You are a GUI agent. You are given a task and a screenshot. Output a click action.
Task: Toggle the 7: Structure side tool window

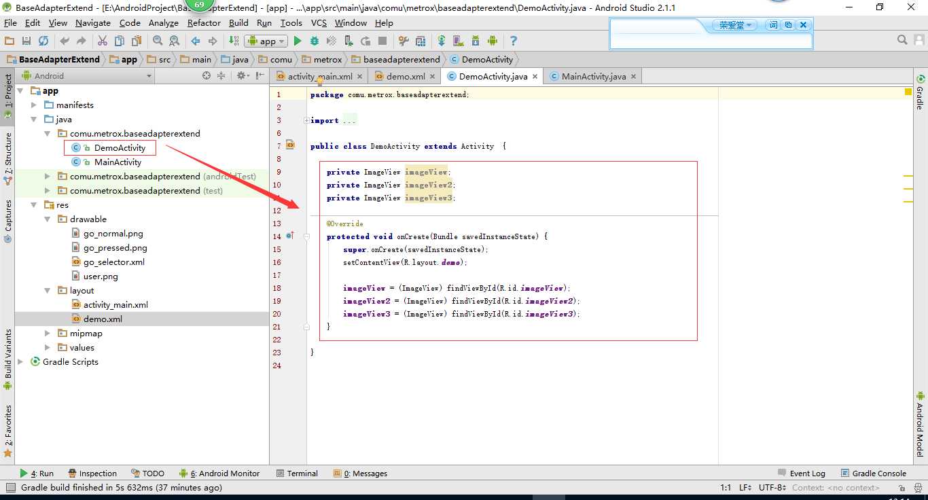pyautogui.click(x=8, y=158)
